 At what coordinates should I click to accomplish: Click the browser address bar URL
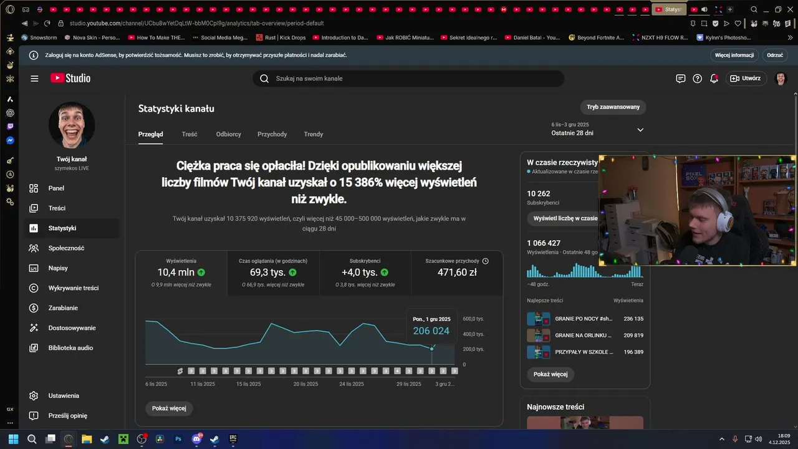click(196, 23)
